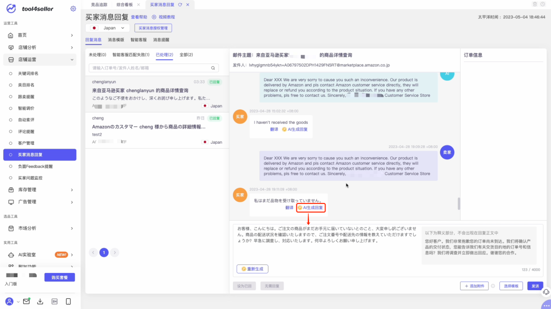Screen dimensions: 551x309
Task: Select the 负面Feedback提醒 sidebar item
Action: 36,166
